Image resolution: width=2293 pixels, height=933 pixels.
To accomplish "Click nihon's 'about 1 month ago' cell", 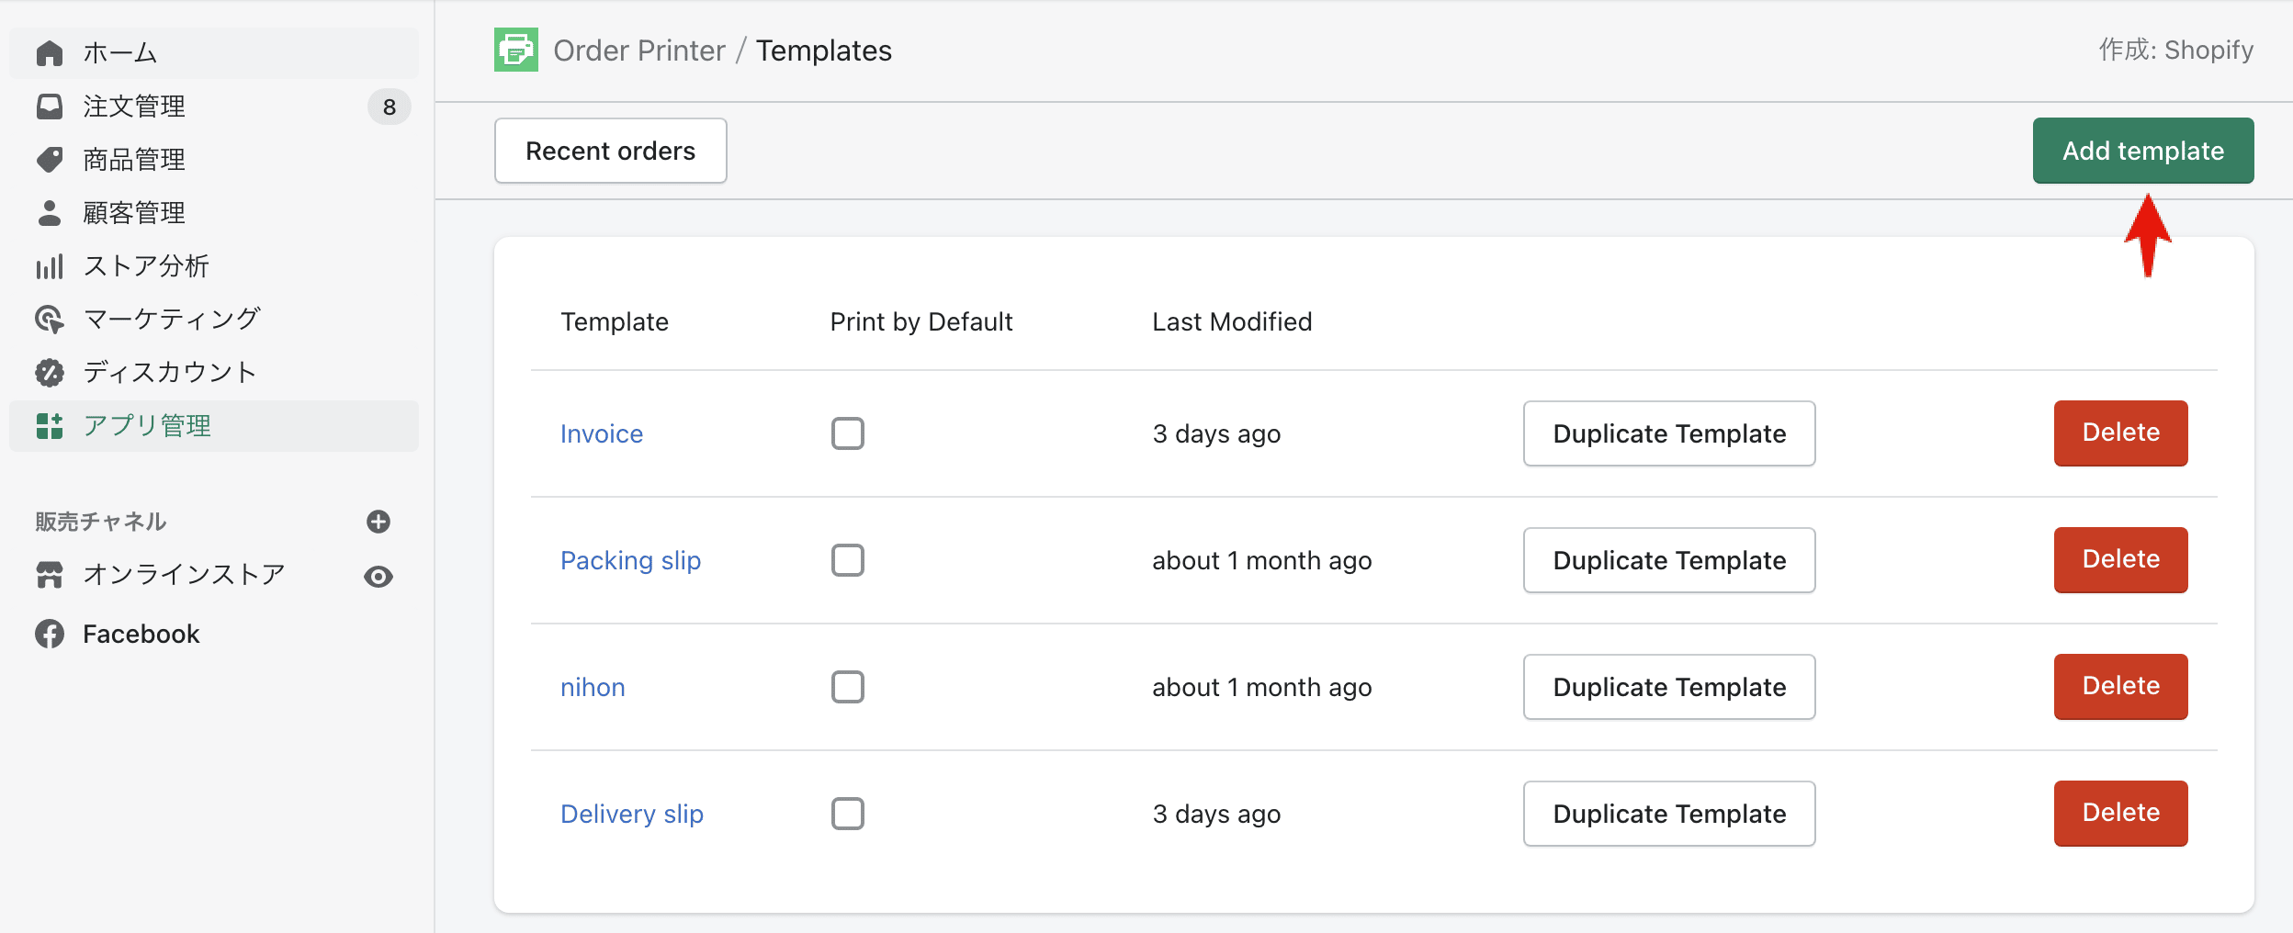I will 1262,687.
